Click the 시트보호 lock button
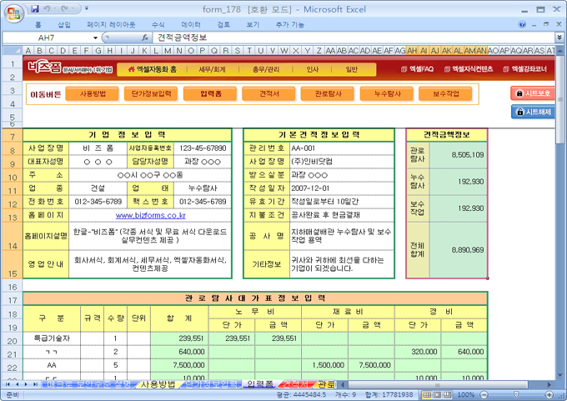This screenshot has height=401, width=567. (532, 93)
